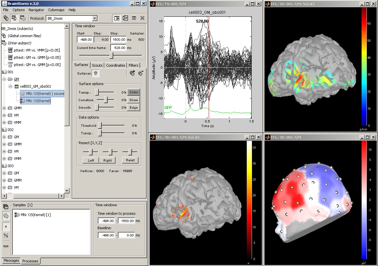
Task: Toggle the surface Color button
Action: (134, 92)
